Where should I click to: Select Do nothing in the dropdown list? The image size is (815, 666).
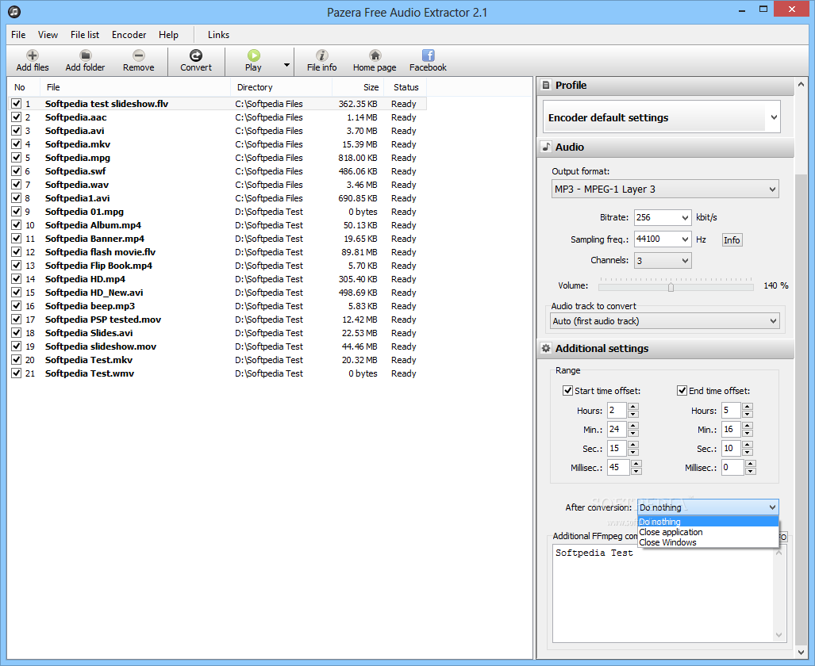(708, 522)
